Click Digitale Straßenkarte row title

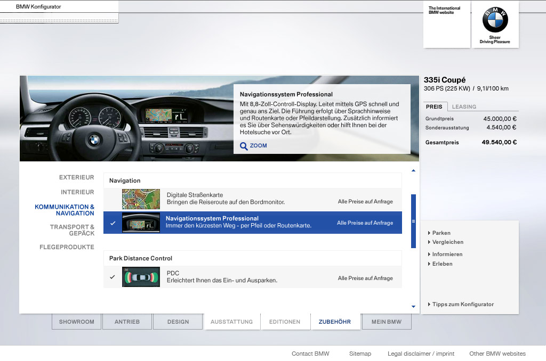tap(195, 195)
